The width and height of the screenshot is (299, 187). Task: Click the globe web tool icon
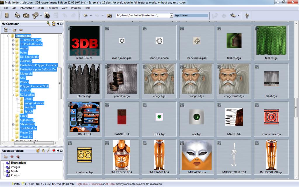[x=47, y=15]
